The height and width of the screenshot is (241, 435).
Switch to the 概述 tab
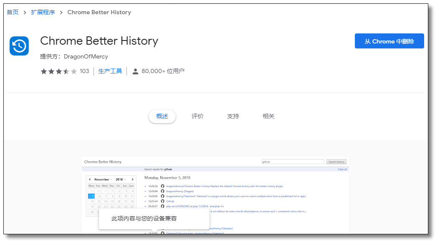162,117
